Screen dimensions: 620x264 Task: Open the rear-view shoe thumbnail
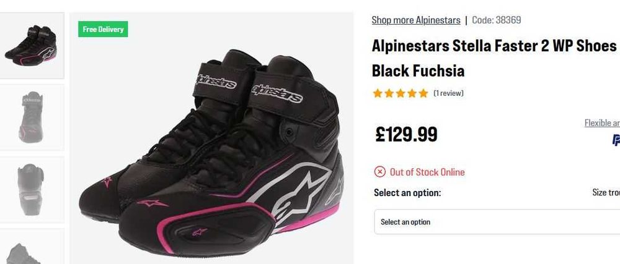click(31, 189)
